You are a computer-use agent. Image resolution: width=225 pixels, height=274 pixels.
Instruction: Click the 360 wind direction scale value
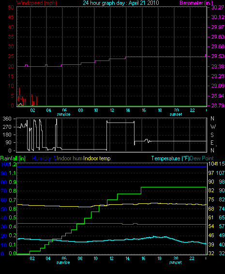pos(7,119)
